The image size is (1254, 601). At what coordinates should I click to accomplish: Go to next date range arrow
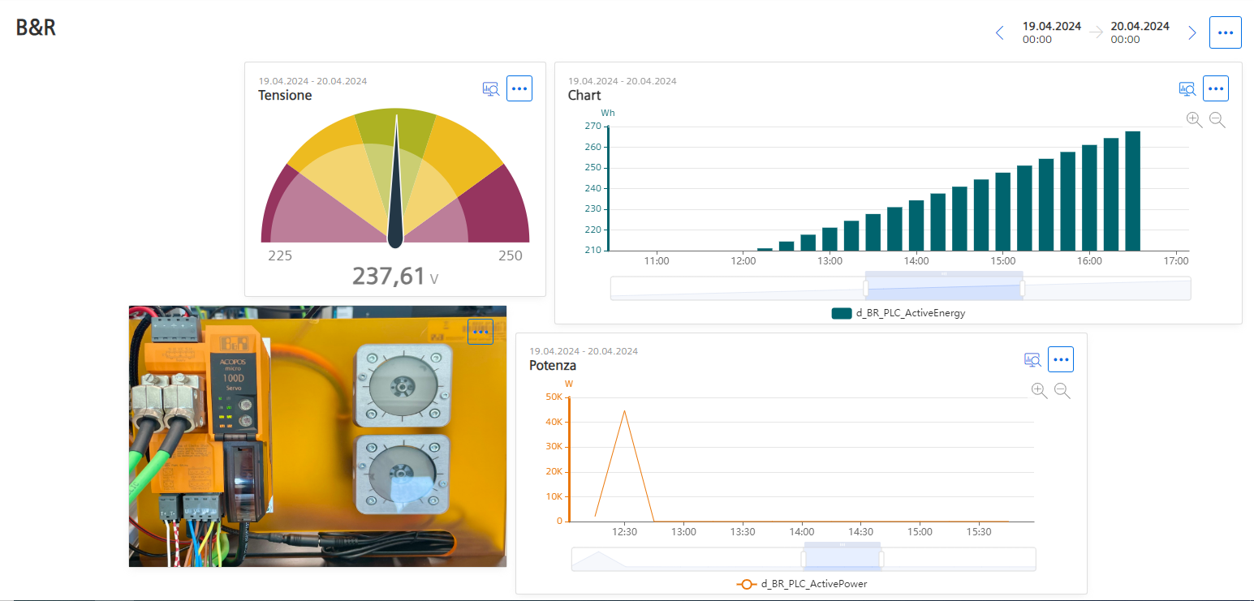[x=1192, y=32]
